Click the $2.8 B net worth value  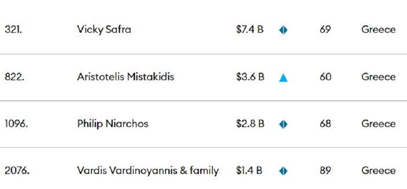pos(250,124)
